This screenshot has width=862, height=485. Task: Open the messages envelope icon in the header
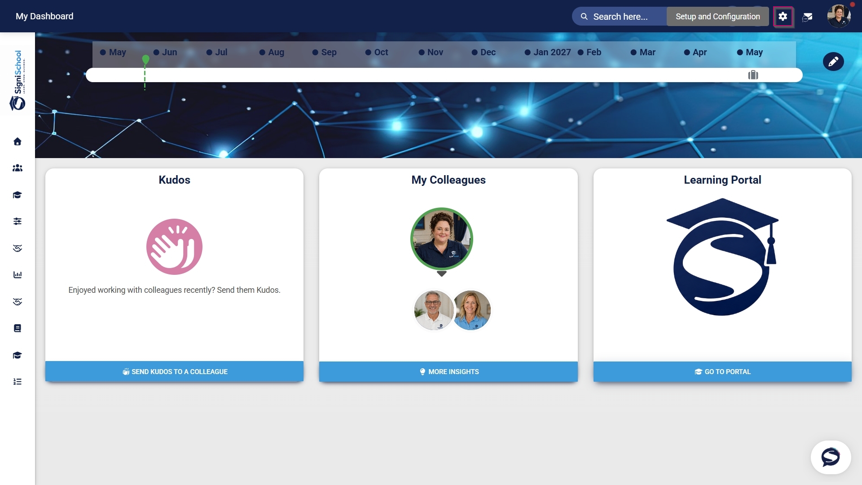(x=807, y=17)
